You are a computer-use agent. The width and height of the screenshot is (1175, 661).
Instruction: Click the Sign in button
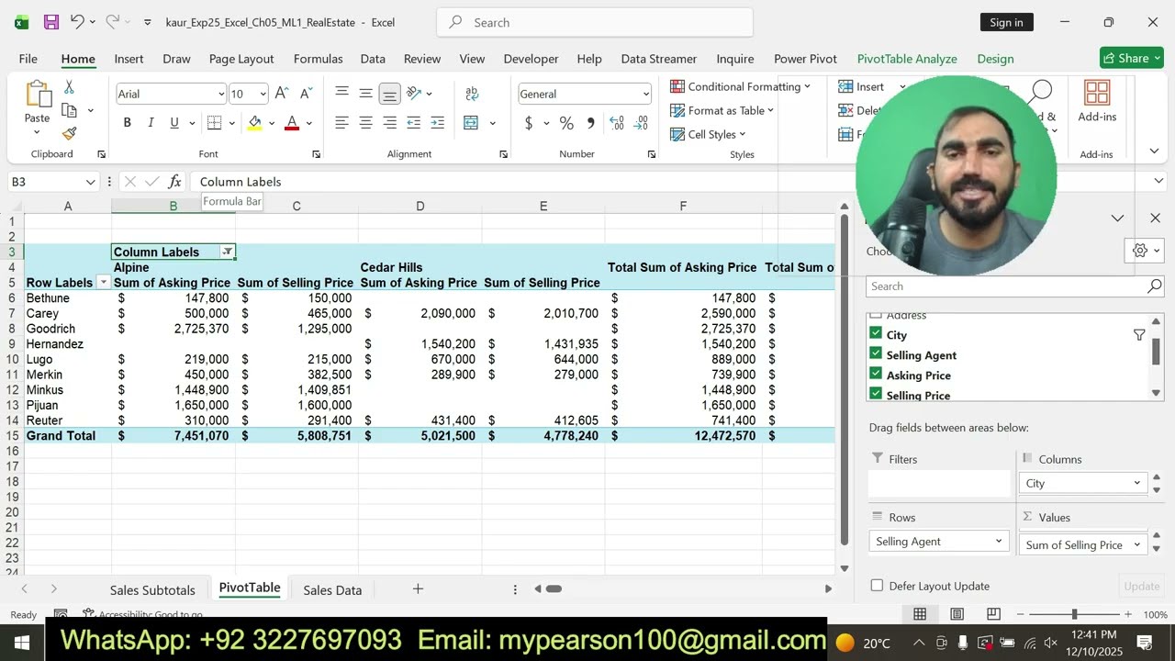pyautogui.click(x=1006, y=22)
